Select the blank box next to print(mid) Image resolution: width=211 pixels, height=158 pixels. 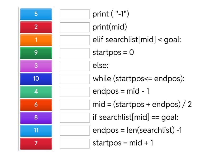[x=75, y=27]
